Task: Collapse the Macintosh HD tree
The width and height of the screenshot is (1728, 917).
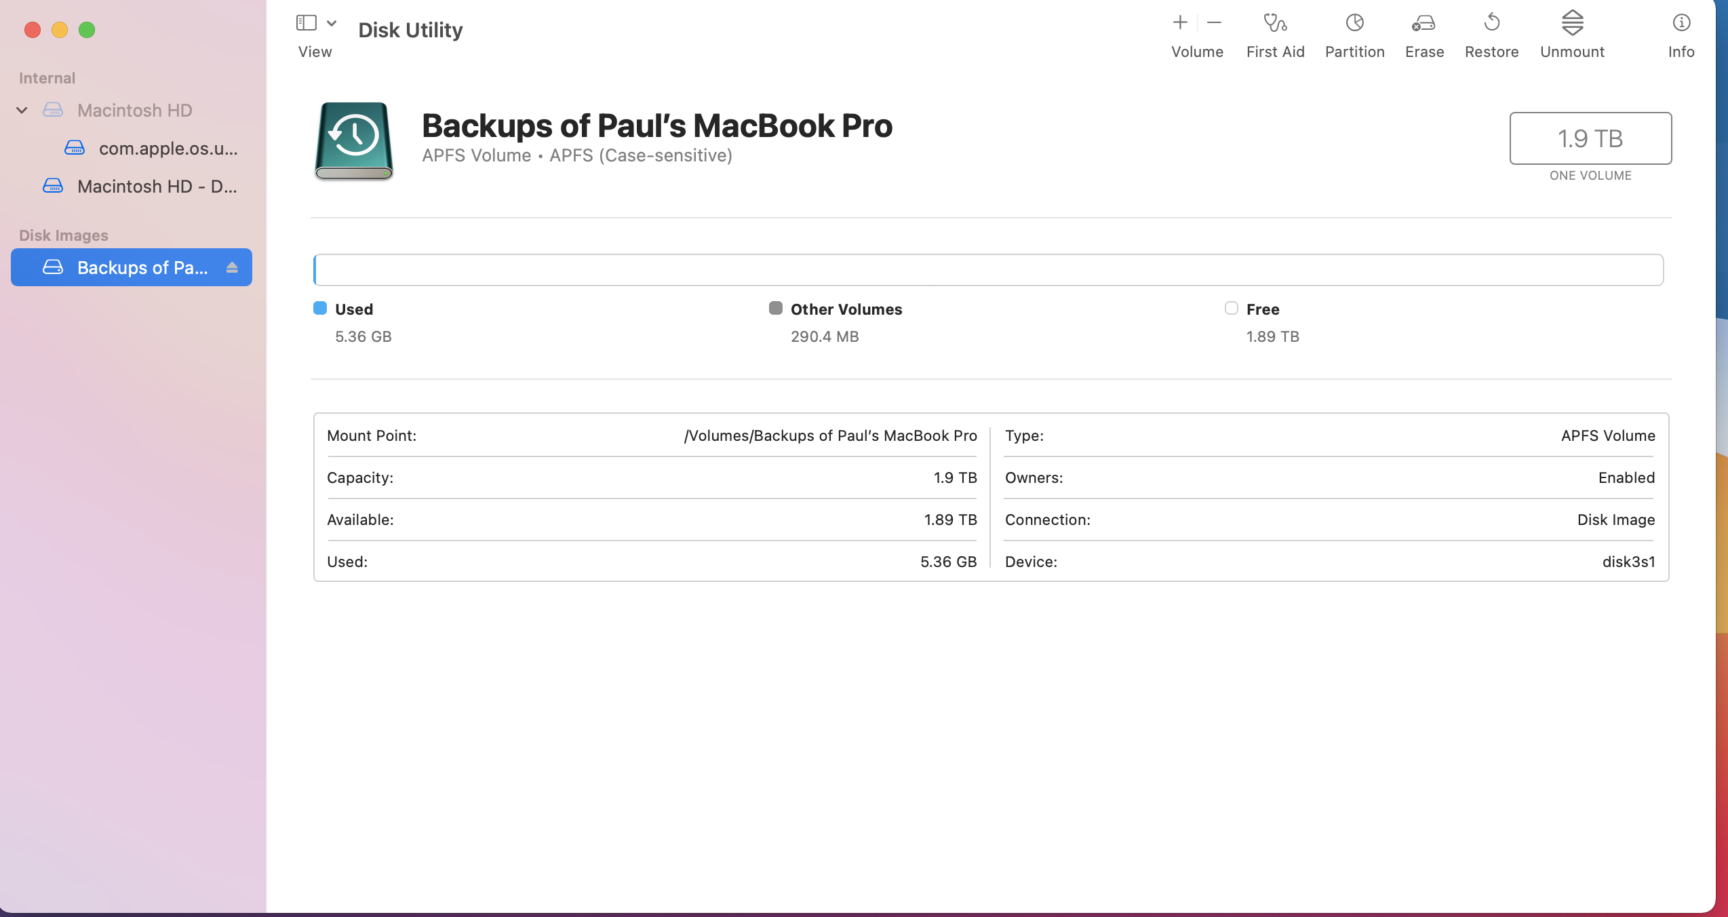Action: pyautogui.click(x=22, y=110)
